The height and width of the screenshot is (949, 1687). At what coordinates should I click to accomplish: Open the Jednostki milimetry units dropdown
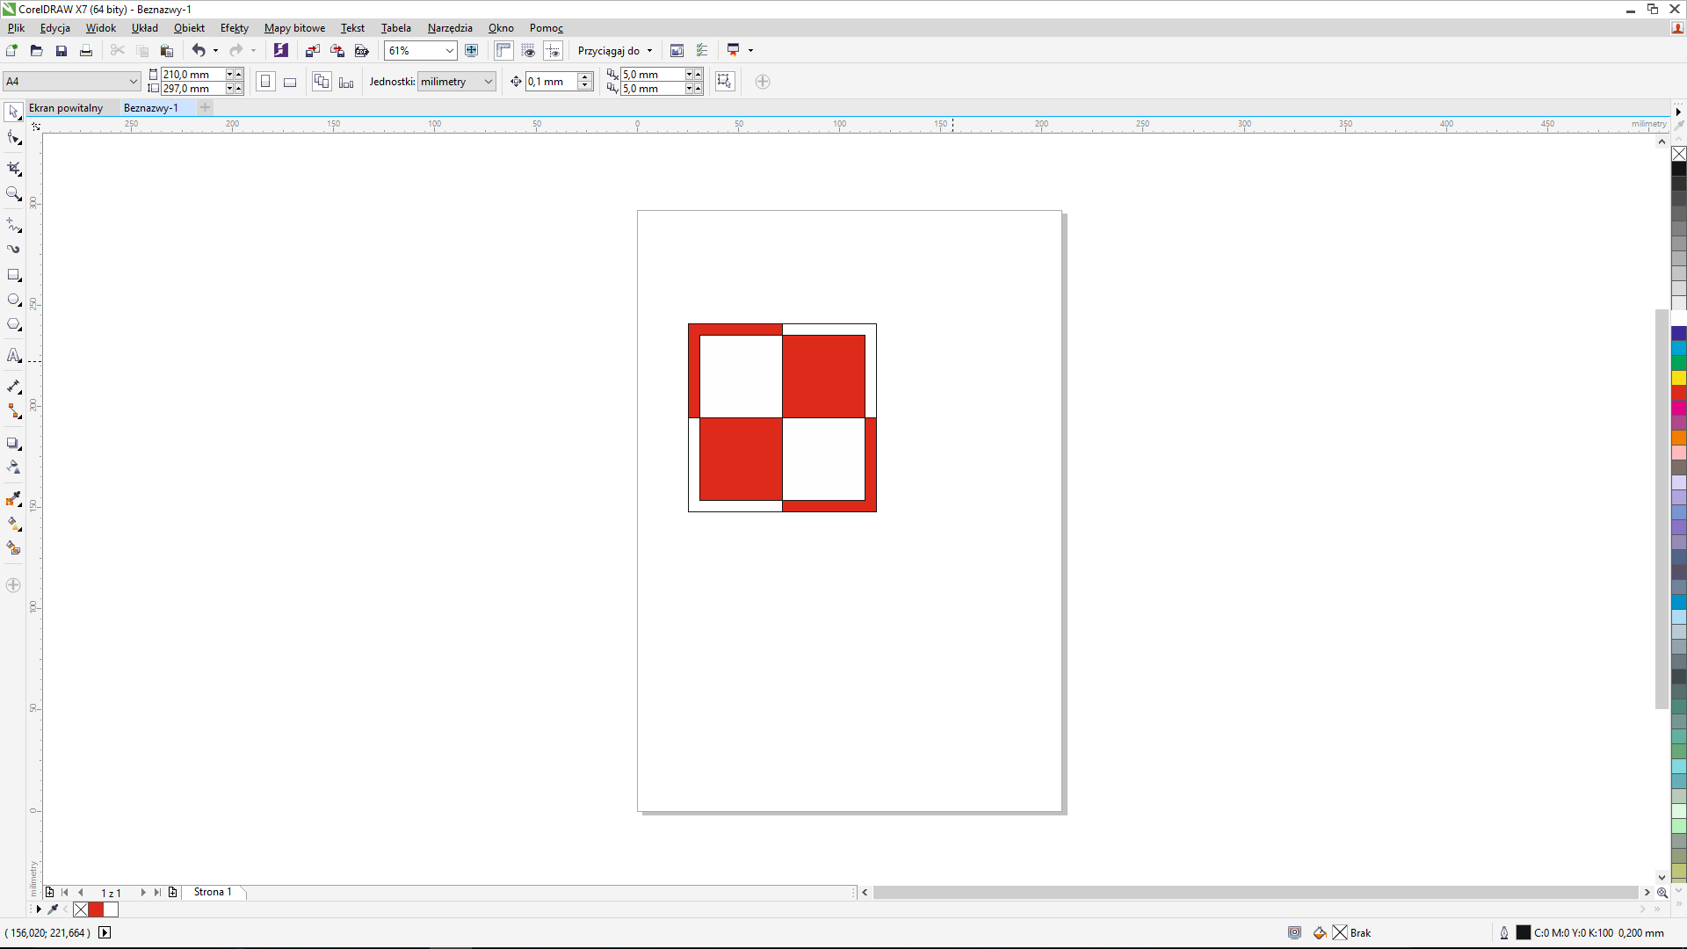[488, 82]
